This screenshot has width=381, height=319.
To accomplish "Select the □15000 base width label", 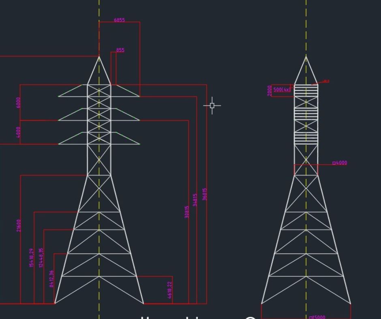I will click(x=317, y=317).
